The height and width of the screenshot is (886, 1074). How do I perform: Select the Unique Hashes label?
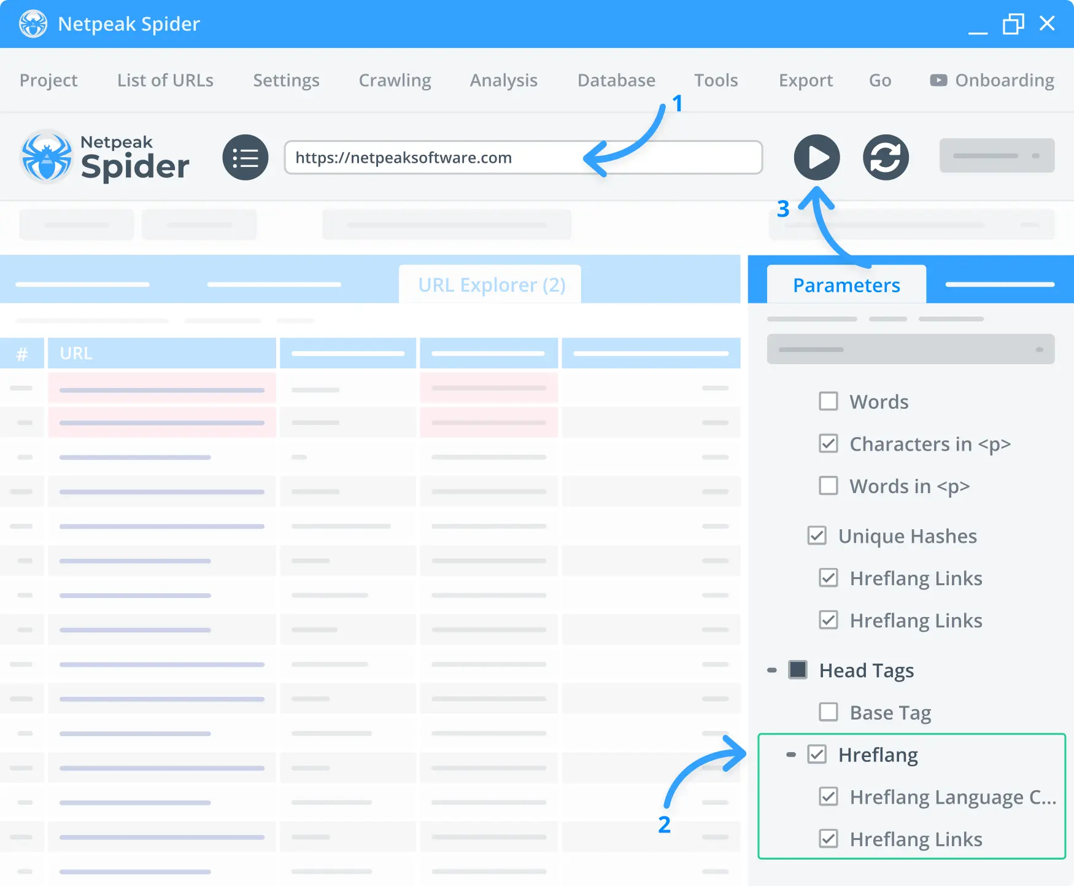point(908,536)
